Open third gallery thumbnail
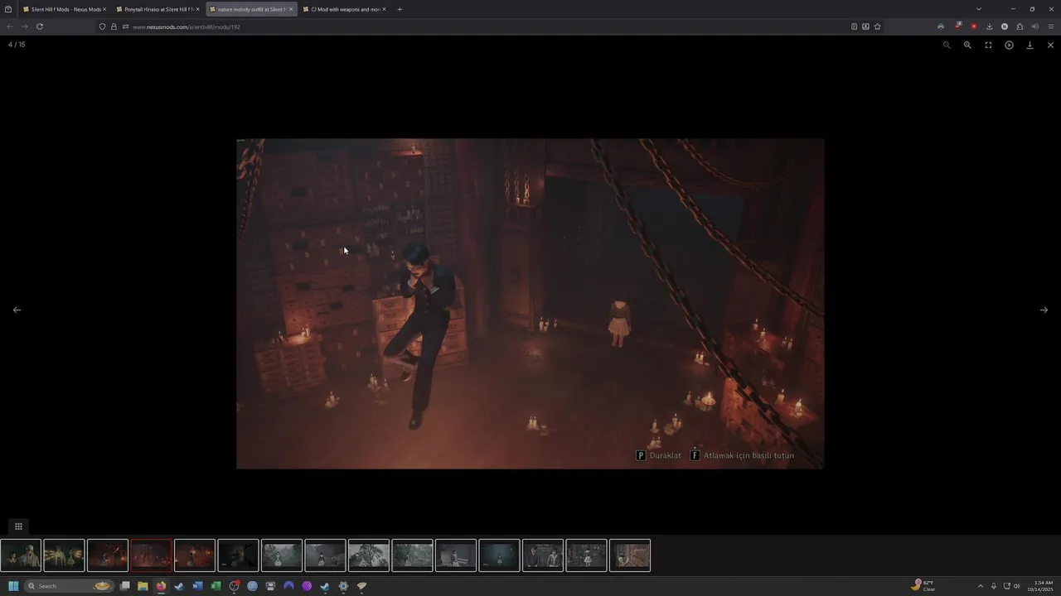 [108, 555]
